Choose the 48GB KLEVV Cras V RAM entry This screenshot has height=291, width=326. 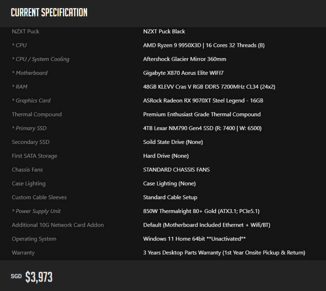pyautogui.click(x=209, y=87)
